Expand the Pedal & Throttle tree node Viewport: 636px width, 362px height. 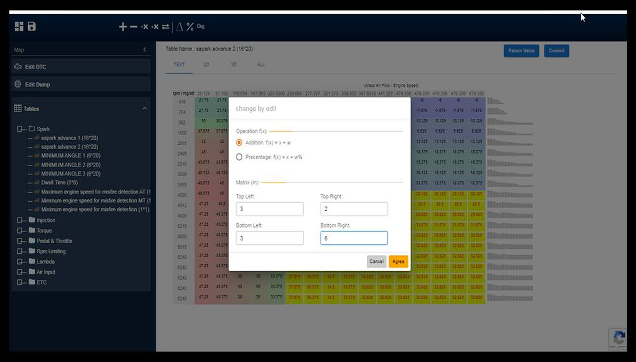click(19, 241)
